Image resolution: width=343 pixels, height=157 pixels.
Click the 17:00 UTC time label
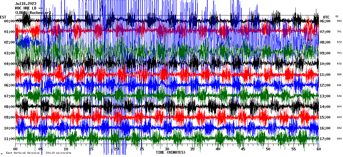coord(325,139)
